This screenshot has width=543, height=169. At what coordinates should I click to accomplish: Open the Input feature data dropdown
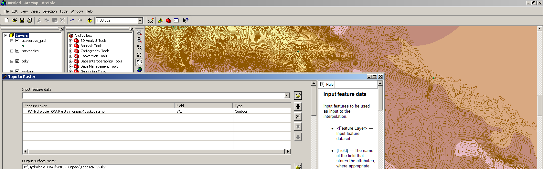point(287,96)
